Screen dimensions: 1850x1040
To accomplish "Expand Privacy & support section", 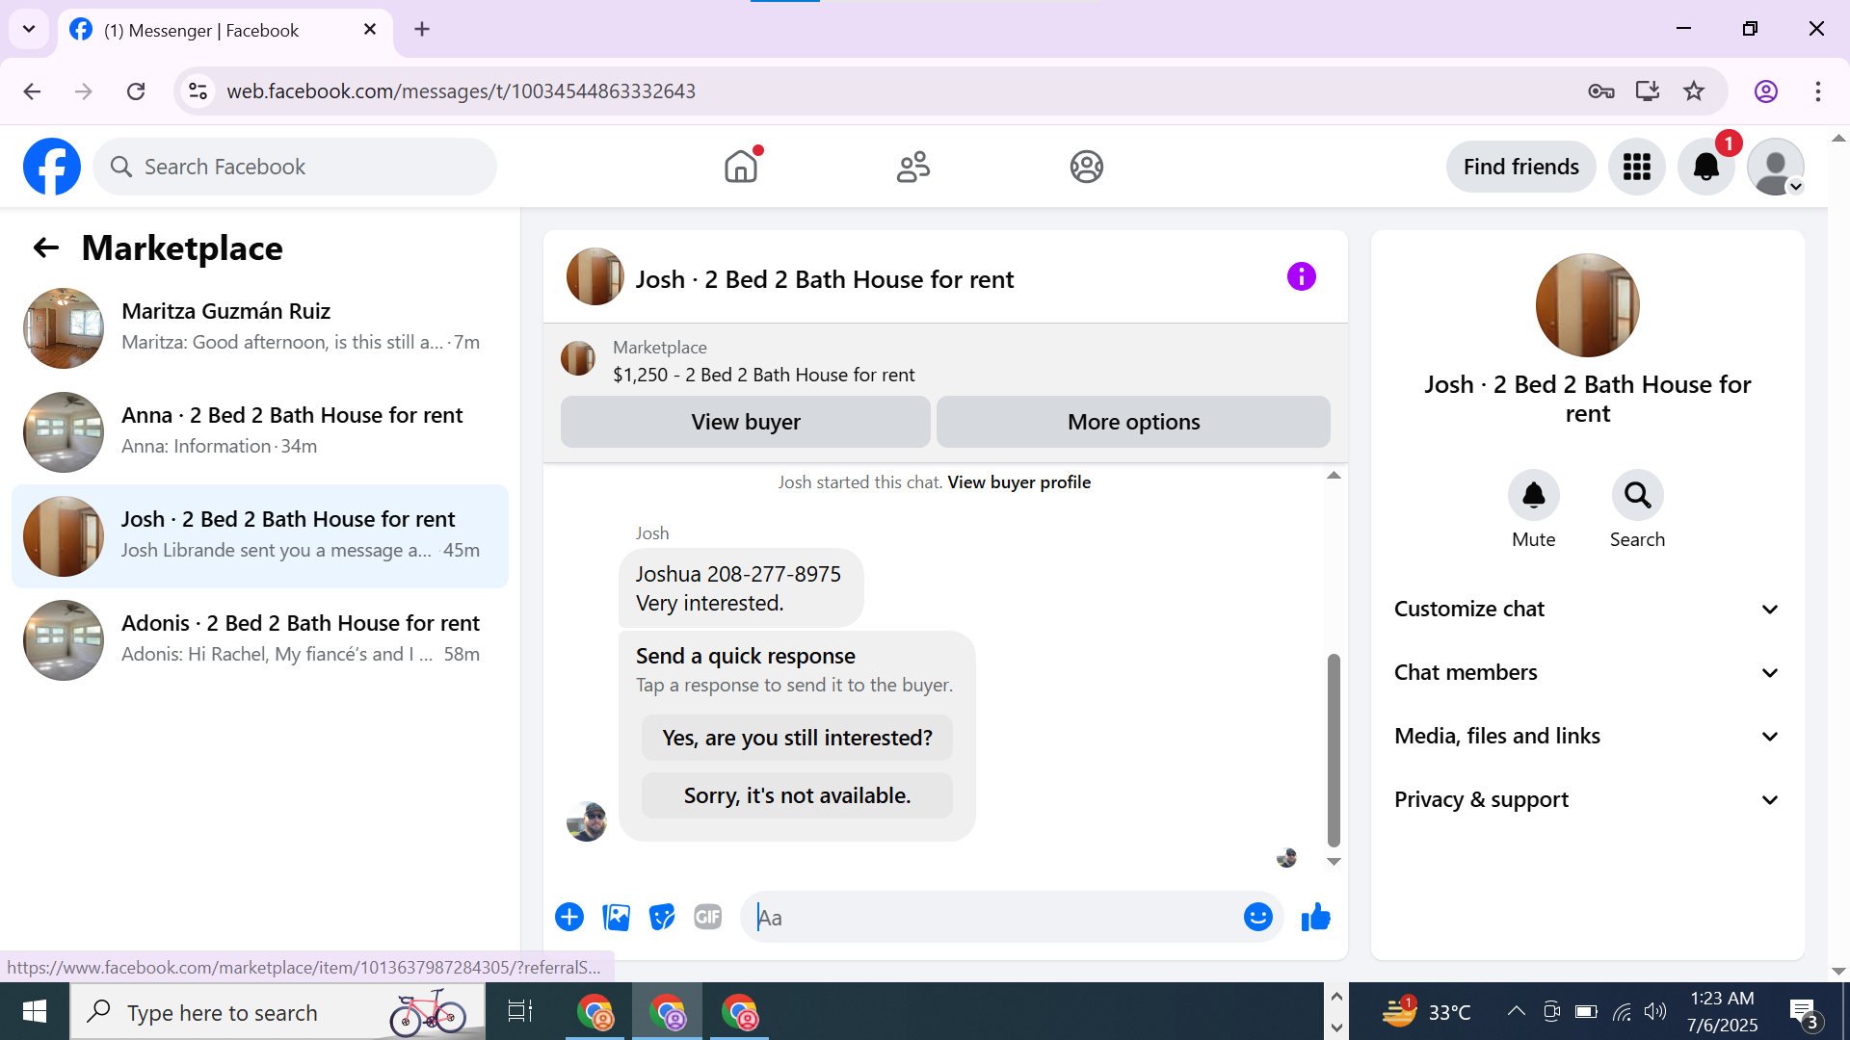I will click(x=1587, y=799).
